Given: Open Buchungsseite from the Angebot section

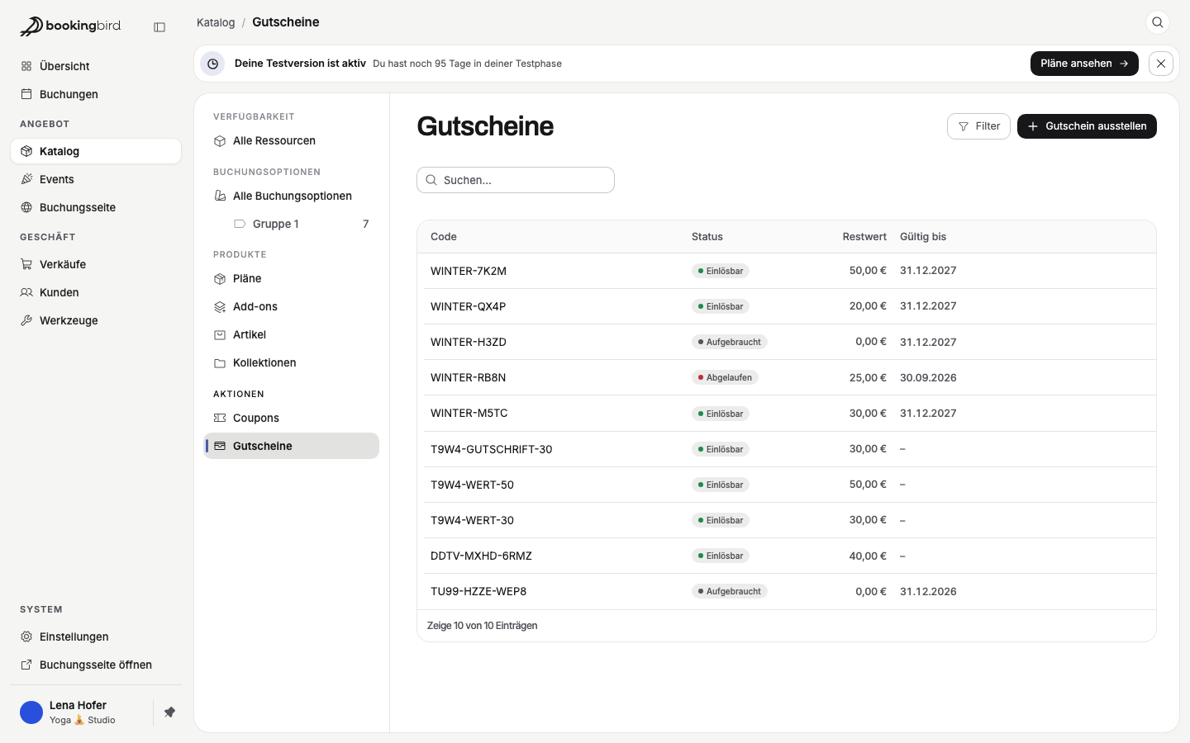Looking at the screenshot, I should point(96,207).
